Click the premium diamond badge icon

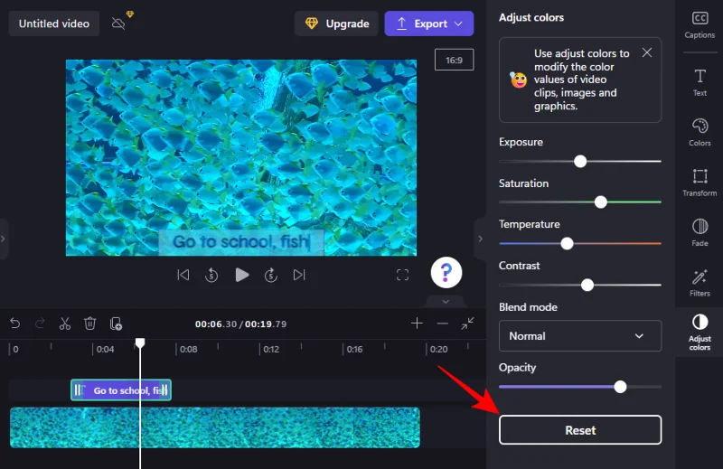[x=130, y=14]
